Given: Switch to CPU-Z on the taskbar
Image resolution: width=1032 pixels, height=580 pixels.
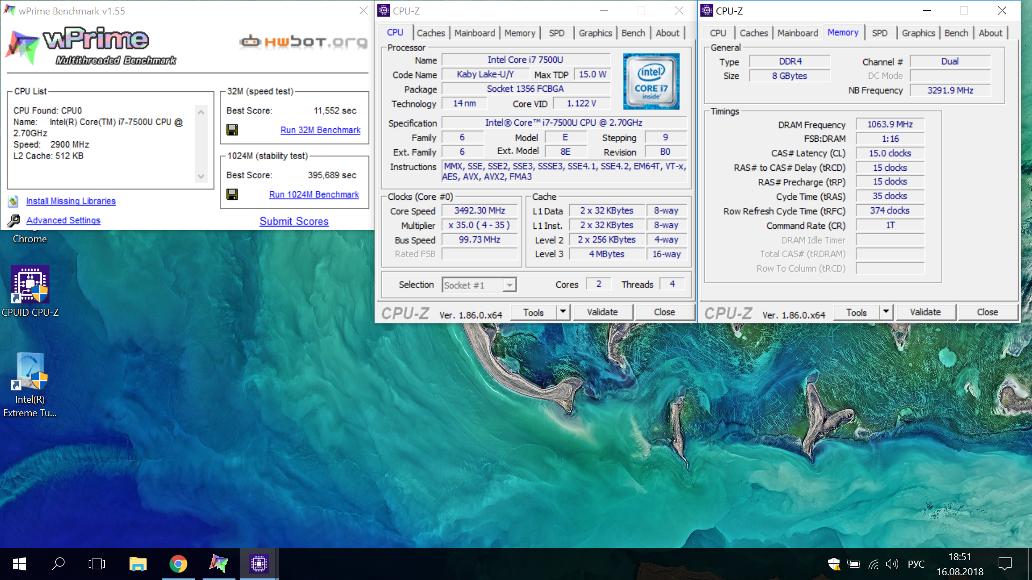Looking at the screenshot, I should [259, 564].
